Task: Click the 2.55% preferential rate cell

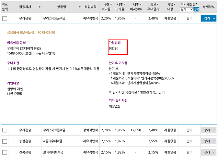Action: point(153,141)
